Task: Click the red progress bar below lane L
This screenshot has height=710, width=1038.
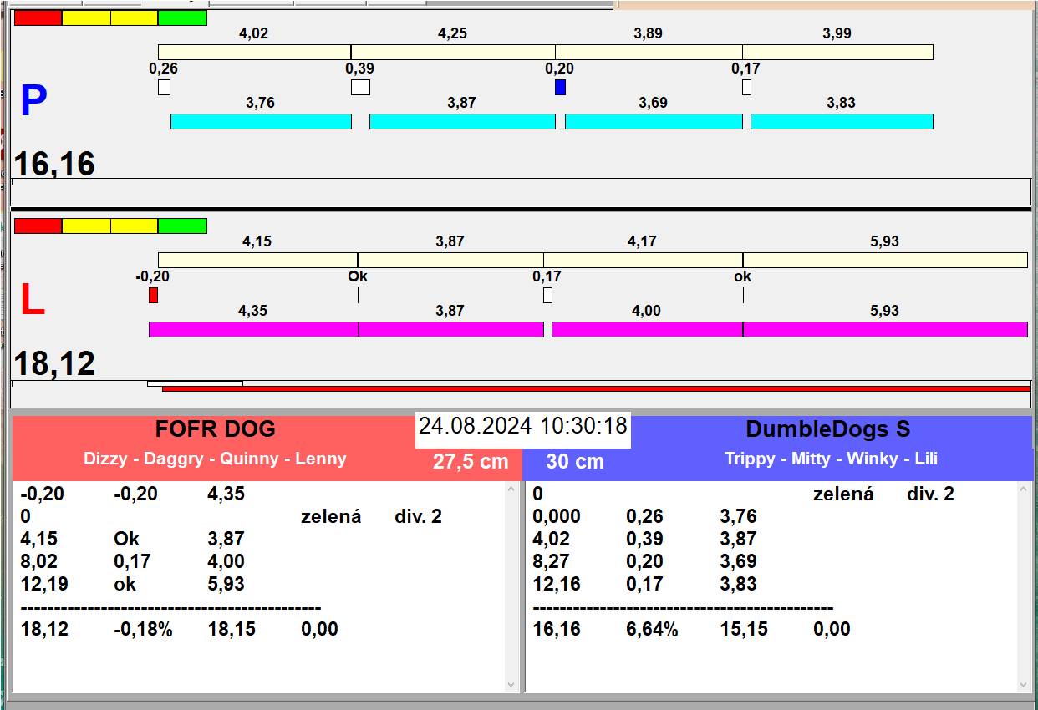Action: click(x=596, y=388)
